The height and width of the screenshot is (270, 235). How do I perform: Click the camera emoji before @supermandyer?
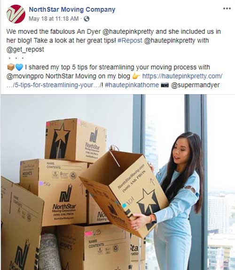(x=164, y=85)
